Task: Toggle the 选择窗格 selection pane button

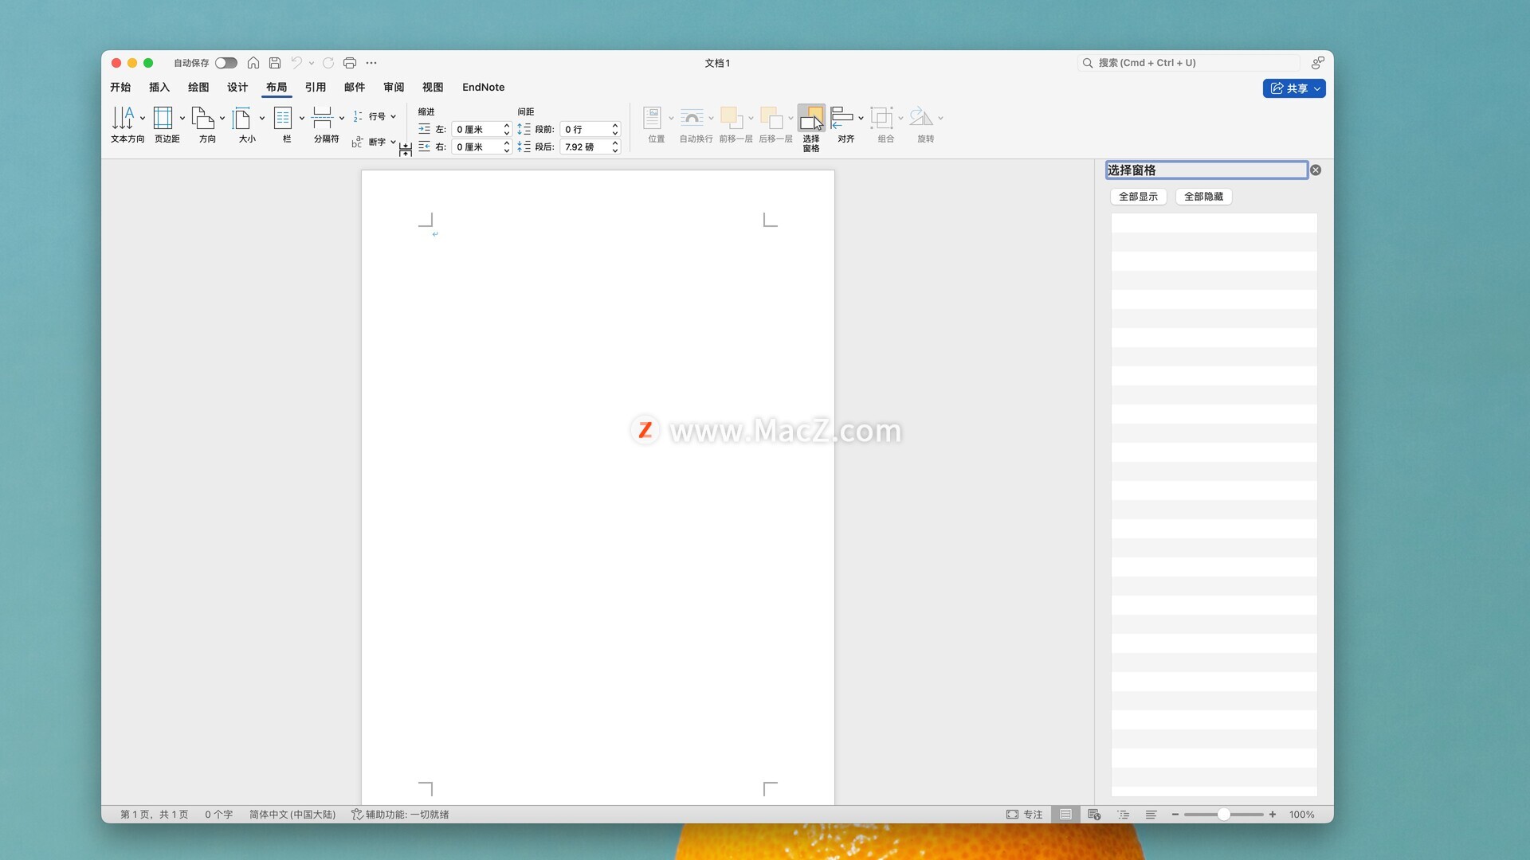Action: coord(811,127)
